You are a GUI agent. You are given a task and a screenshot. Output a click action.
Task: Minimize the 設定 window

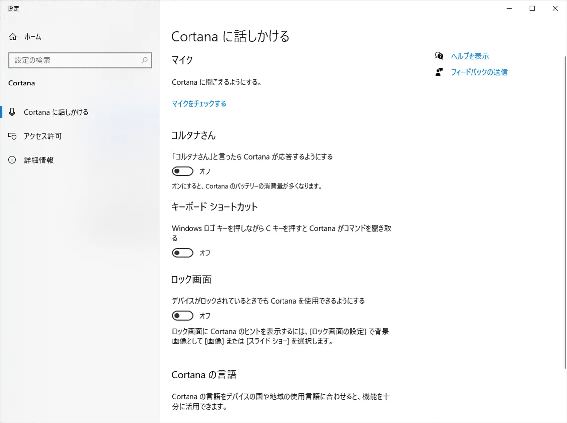509,8
